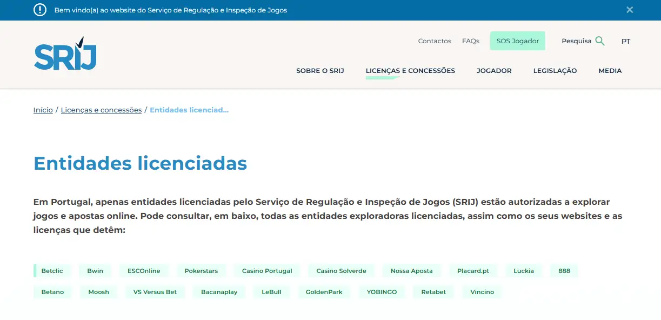This screenshot has width=661, height=320.
Task: Select the Retabet tag
Action: pyautogui.click(x=433, y=292)
